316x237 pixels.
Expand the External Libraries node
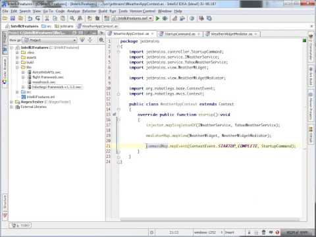click(x=12, y=107)
